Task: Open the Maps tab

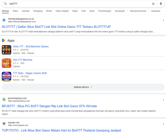Action: [x=75, y=11]
